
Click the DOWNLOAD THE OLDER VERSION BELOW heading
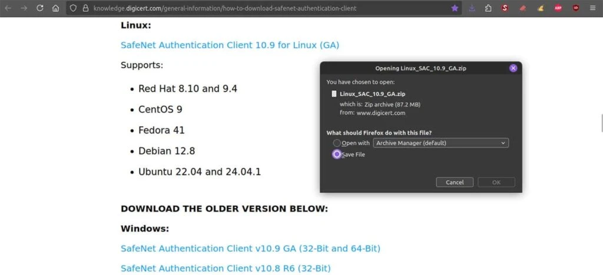(x=224, y=209)
